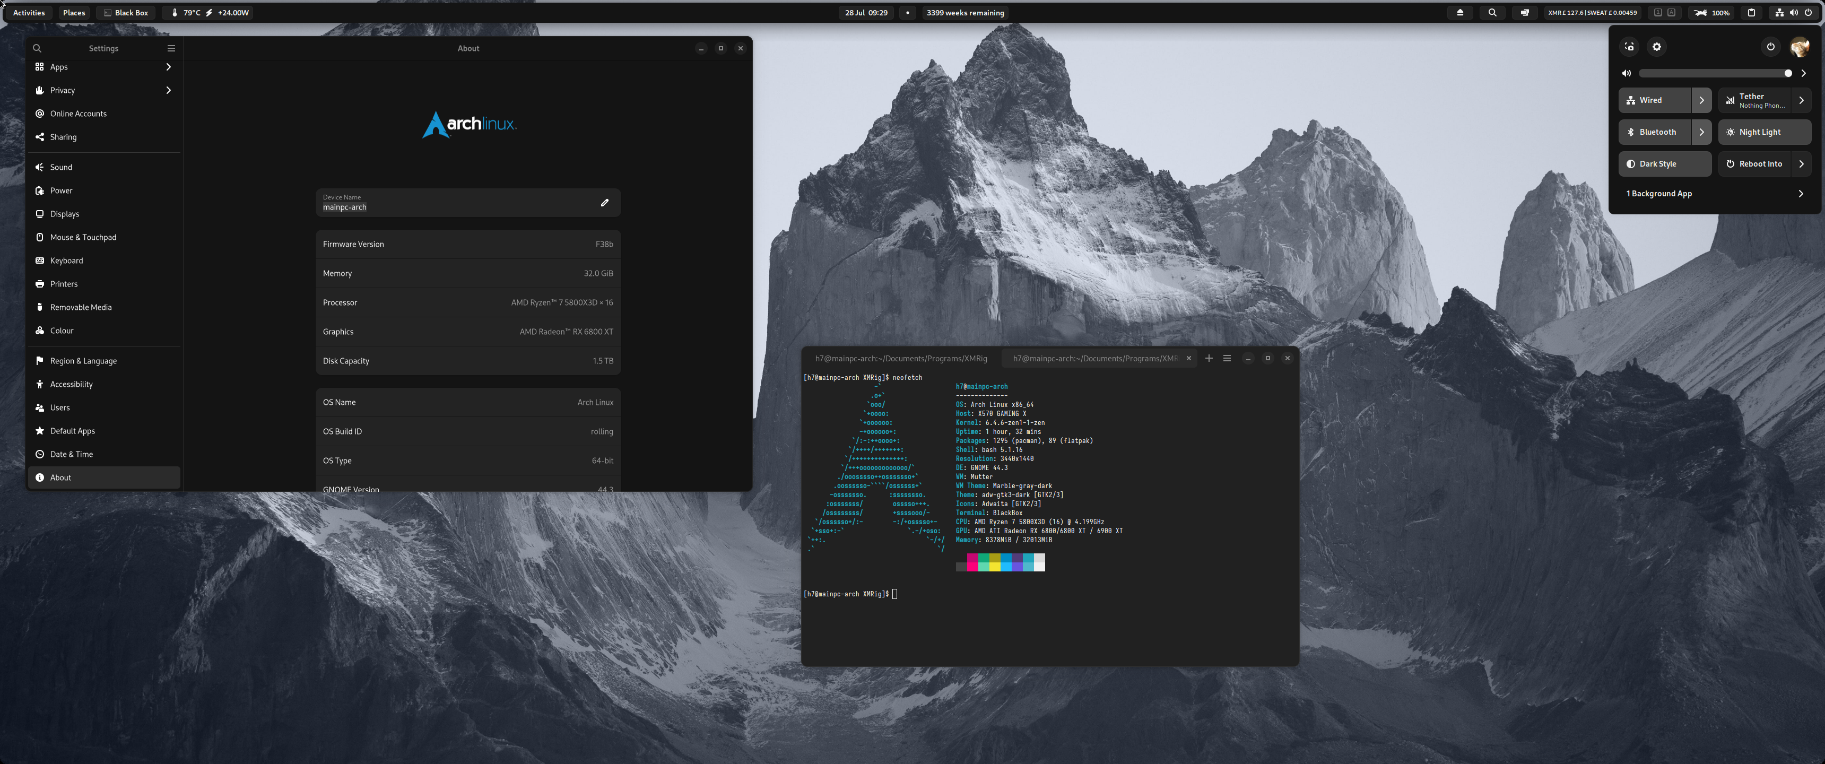Open the clock and calendar at 28 Jul 09:29
1825x764 pixels.
pos(866,13)
